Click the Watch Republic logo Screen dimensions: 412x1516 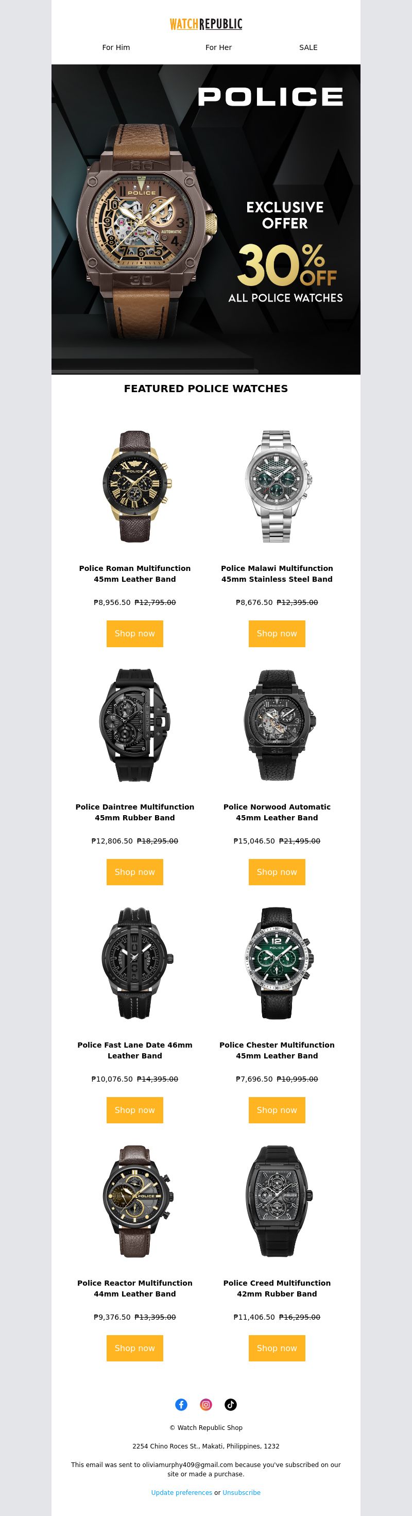click(x=206, y=24)
